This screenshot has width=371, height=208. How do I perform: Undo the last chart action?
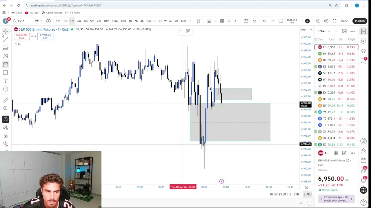264,21
